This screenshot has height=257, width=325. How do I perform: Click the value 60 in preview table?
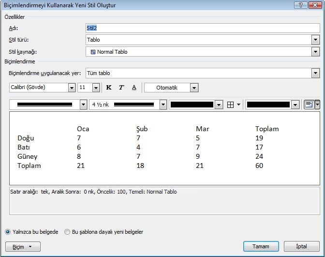(x=259, y=166)
